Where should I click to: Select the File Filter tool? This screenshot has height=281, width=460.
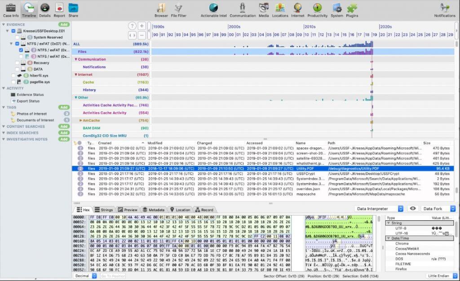pyautogui.click(x=179, y=9)
